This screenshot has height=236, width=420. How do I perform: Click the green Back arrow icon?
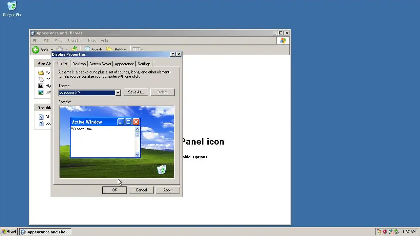pos(35,50)
